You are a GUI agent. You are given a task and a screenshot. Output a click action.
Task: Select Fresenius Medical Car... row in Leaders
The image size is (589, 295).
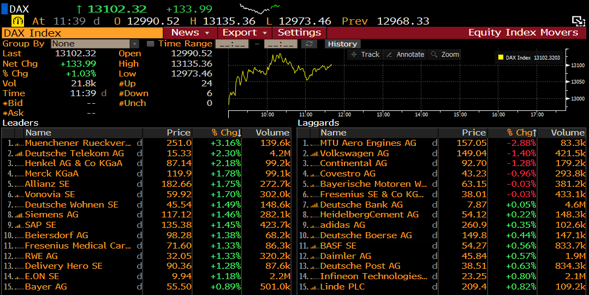tap(146, 246)
